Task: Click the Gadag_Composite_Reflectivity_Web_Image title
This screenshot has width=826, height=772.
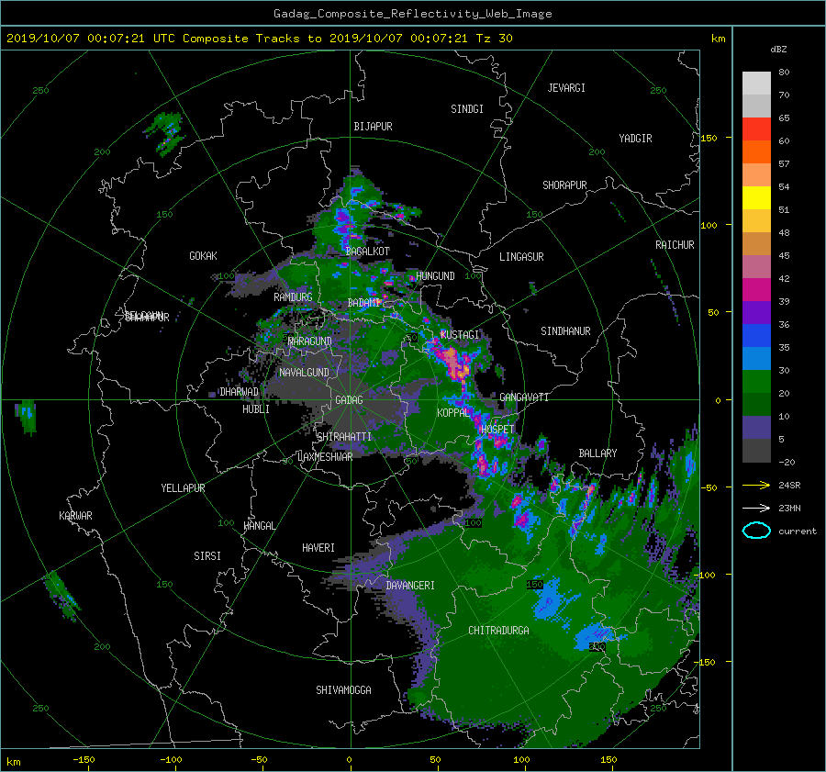Action: (x=412, y=14)
